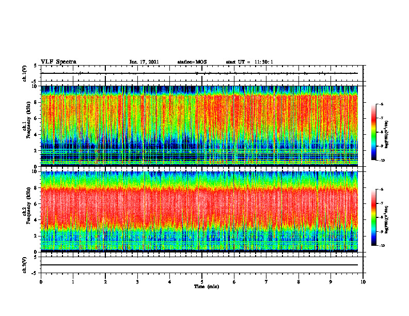409x316 pixels.
Task: Click time axis tick label "6"
Action: tap(234, 282)
